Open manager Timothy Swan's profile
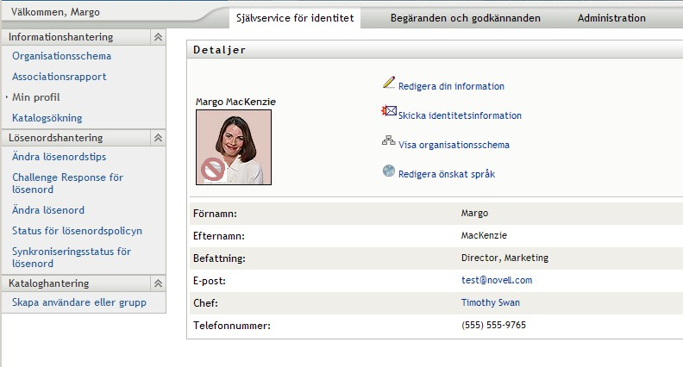 click(x=491, y=302)
